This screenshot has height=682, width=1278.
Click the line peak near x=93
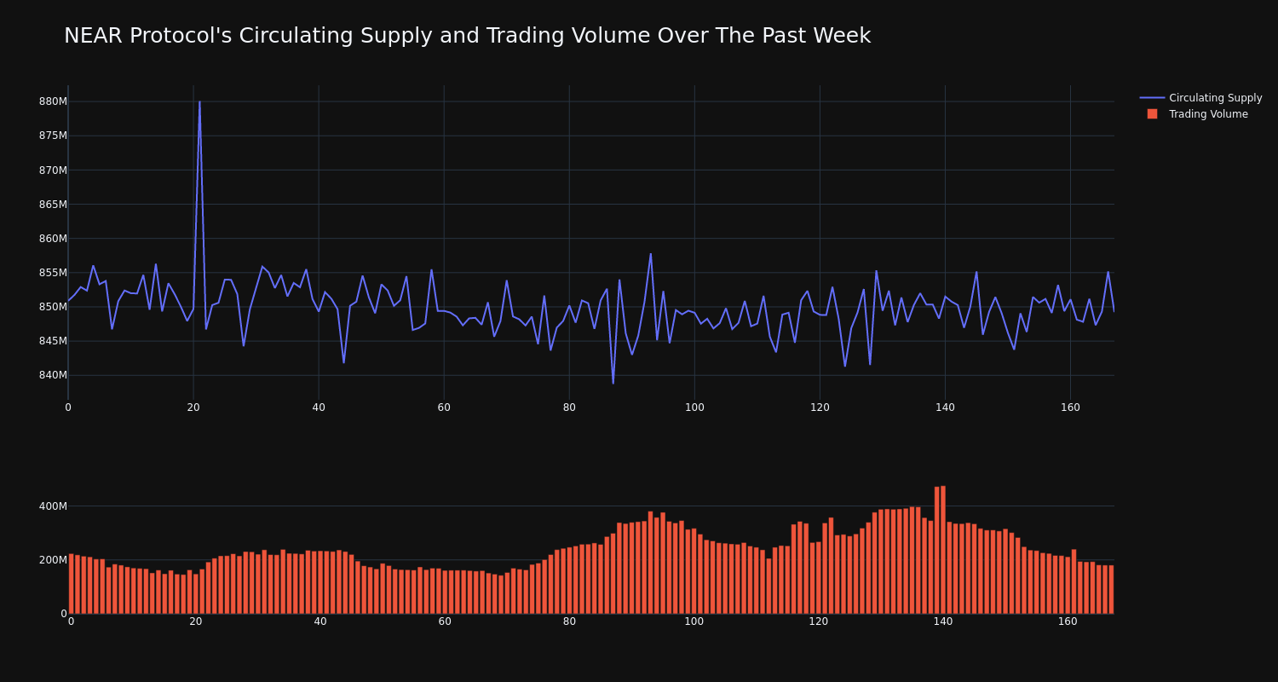[x=650, y=254]
